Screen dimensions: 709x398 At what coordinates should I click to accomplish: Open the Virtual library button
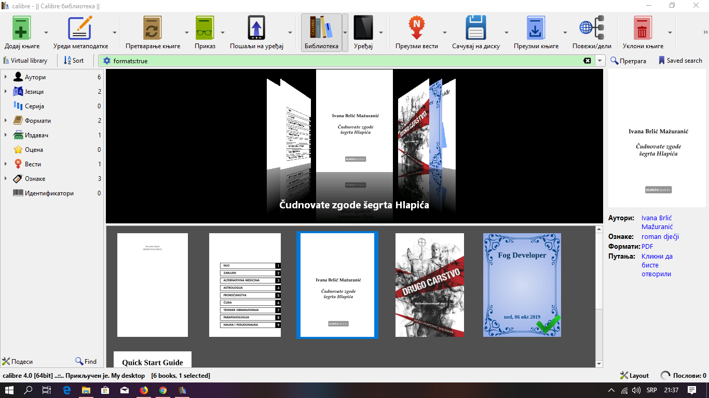click(25, 61)
